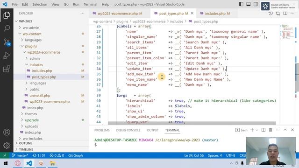Screen dimensions: 299x168
Task: Click the horizontal editor scrollbar
Action: [x=192, y=123]
